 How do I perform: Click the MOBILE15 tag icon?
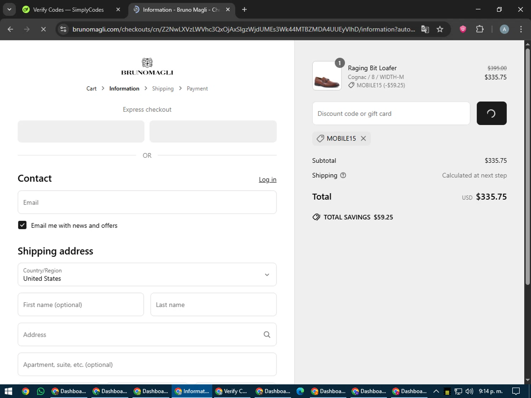320,138
